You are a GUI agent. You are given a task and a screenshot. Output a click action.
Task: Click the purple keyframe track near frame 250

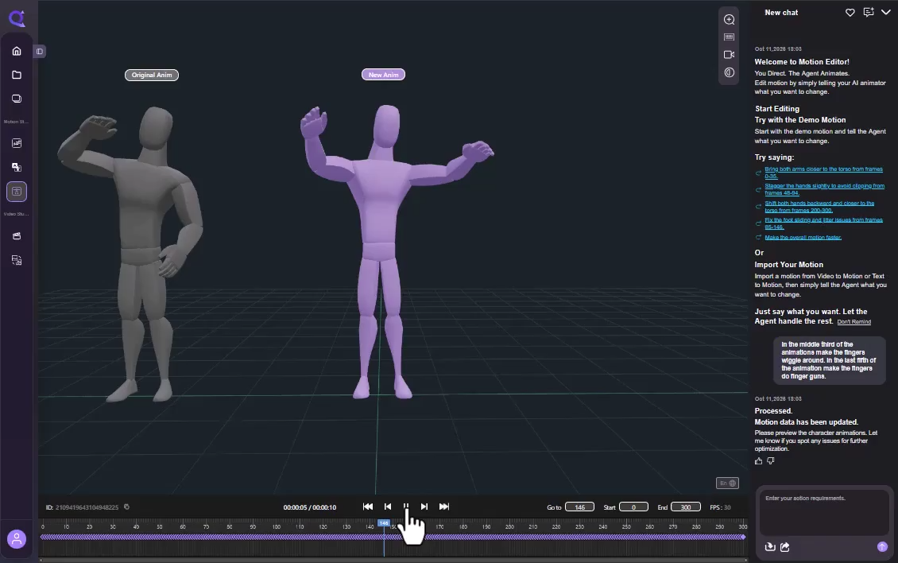(626, 538)
